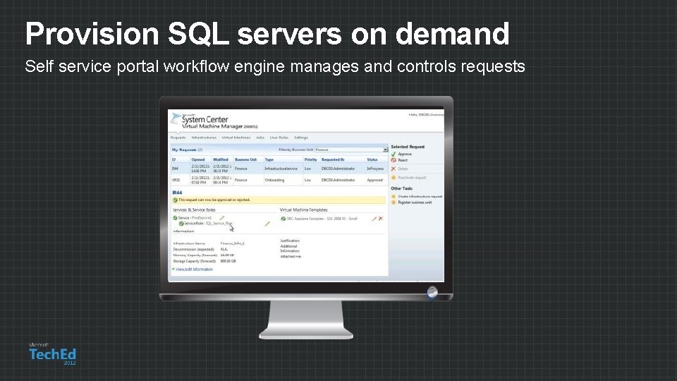Click the Hello user greeting text
Screen dimensions: 677x381
(x=426, y=114)
